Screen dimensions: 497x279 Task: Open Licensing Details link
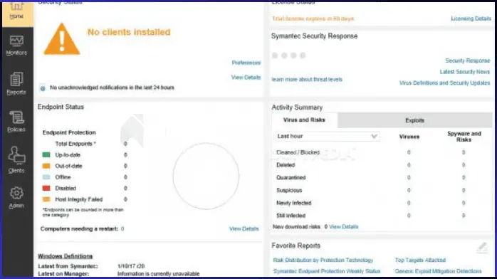pos(471,19)
